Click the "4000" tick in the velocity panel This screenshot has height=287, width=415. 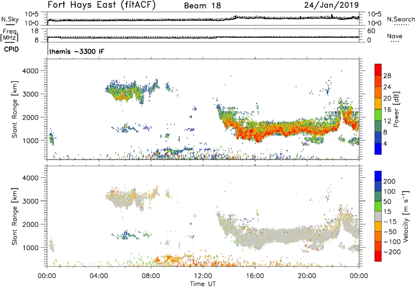point(31,178)
